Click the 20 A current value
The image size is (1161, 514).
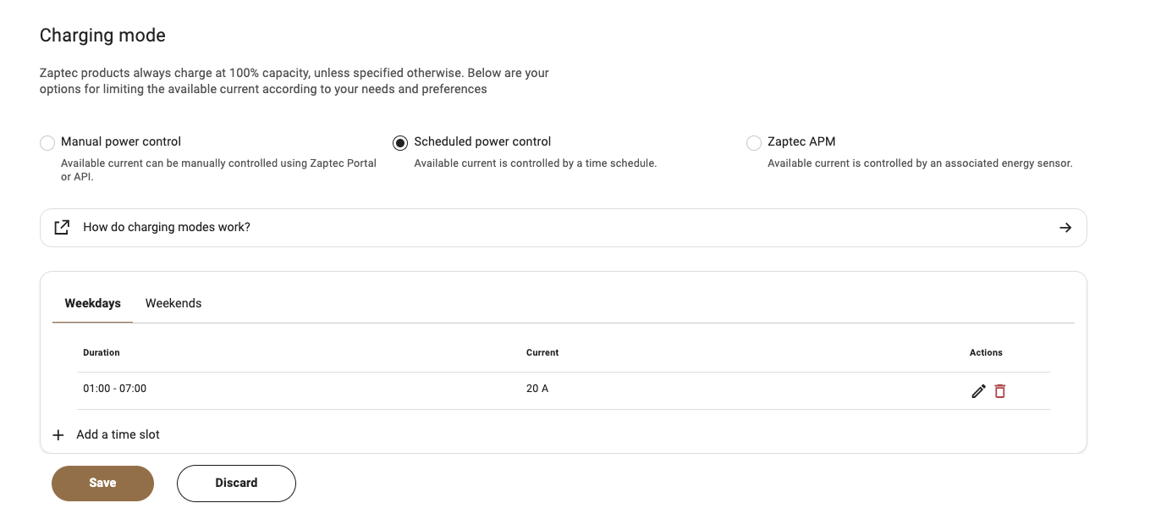(x=537, y=389)
